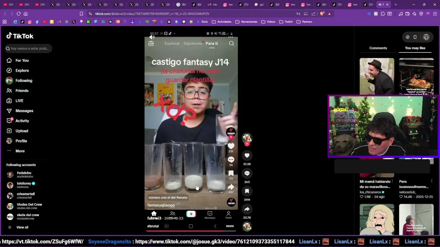
Task: Open the fabrwi3 creator name
Action: coord(154,218)
